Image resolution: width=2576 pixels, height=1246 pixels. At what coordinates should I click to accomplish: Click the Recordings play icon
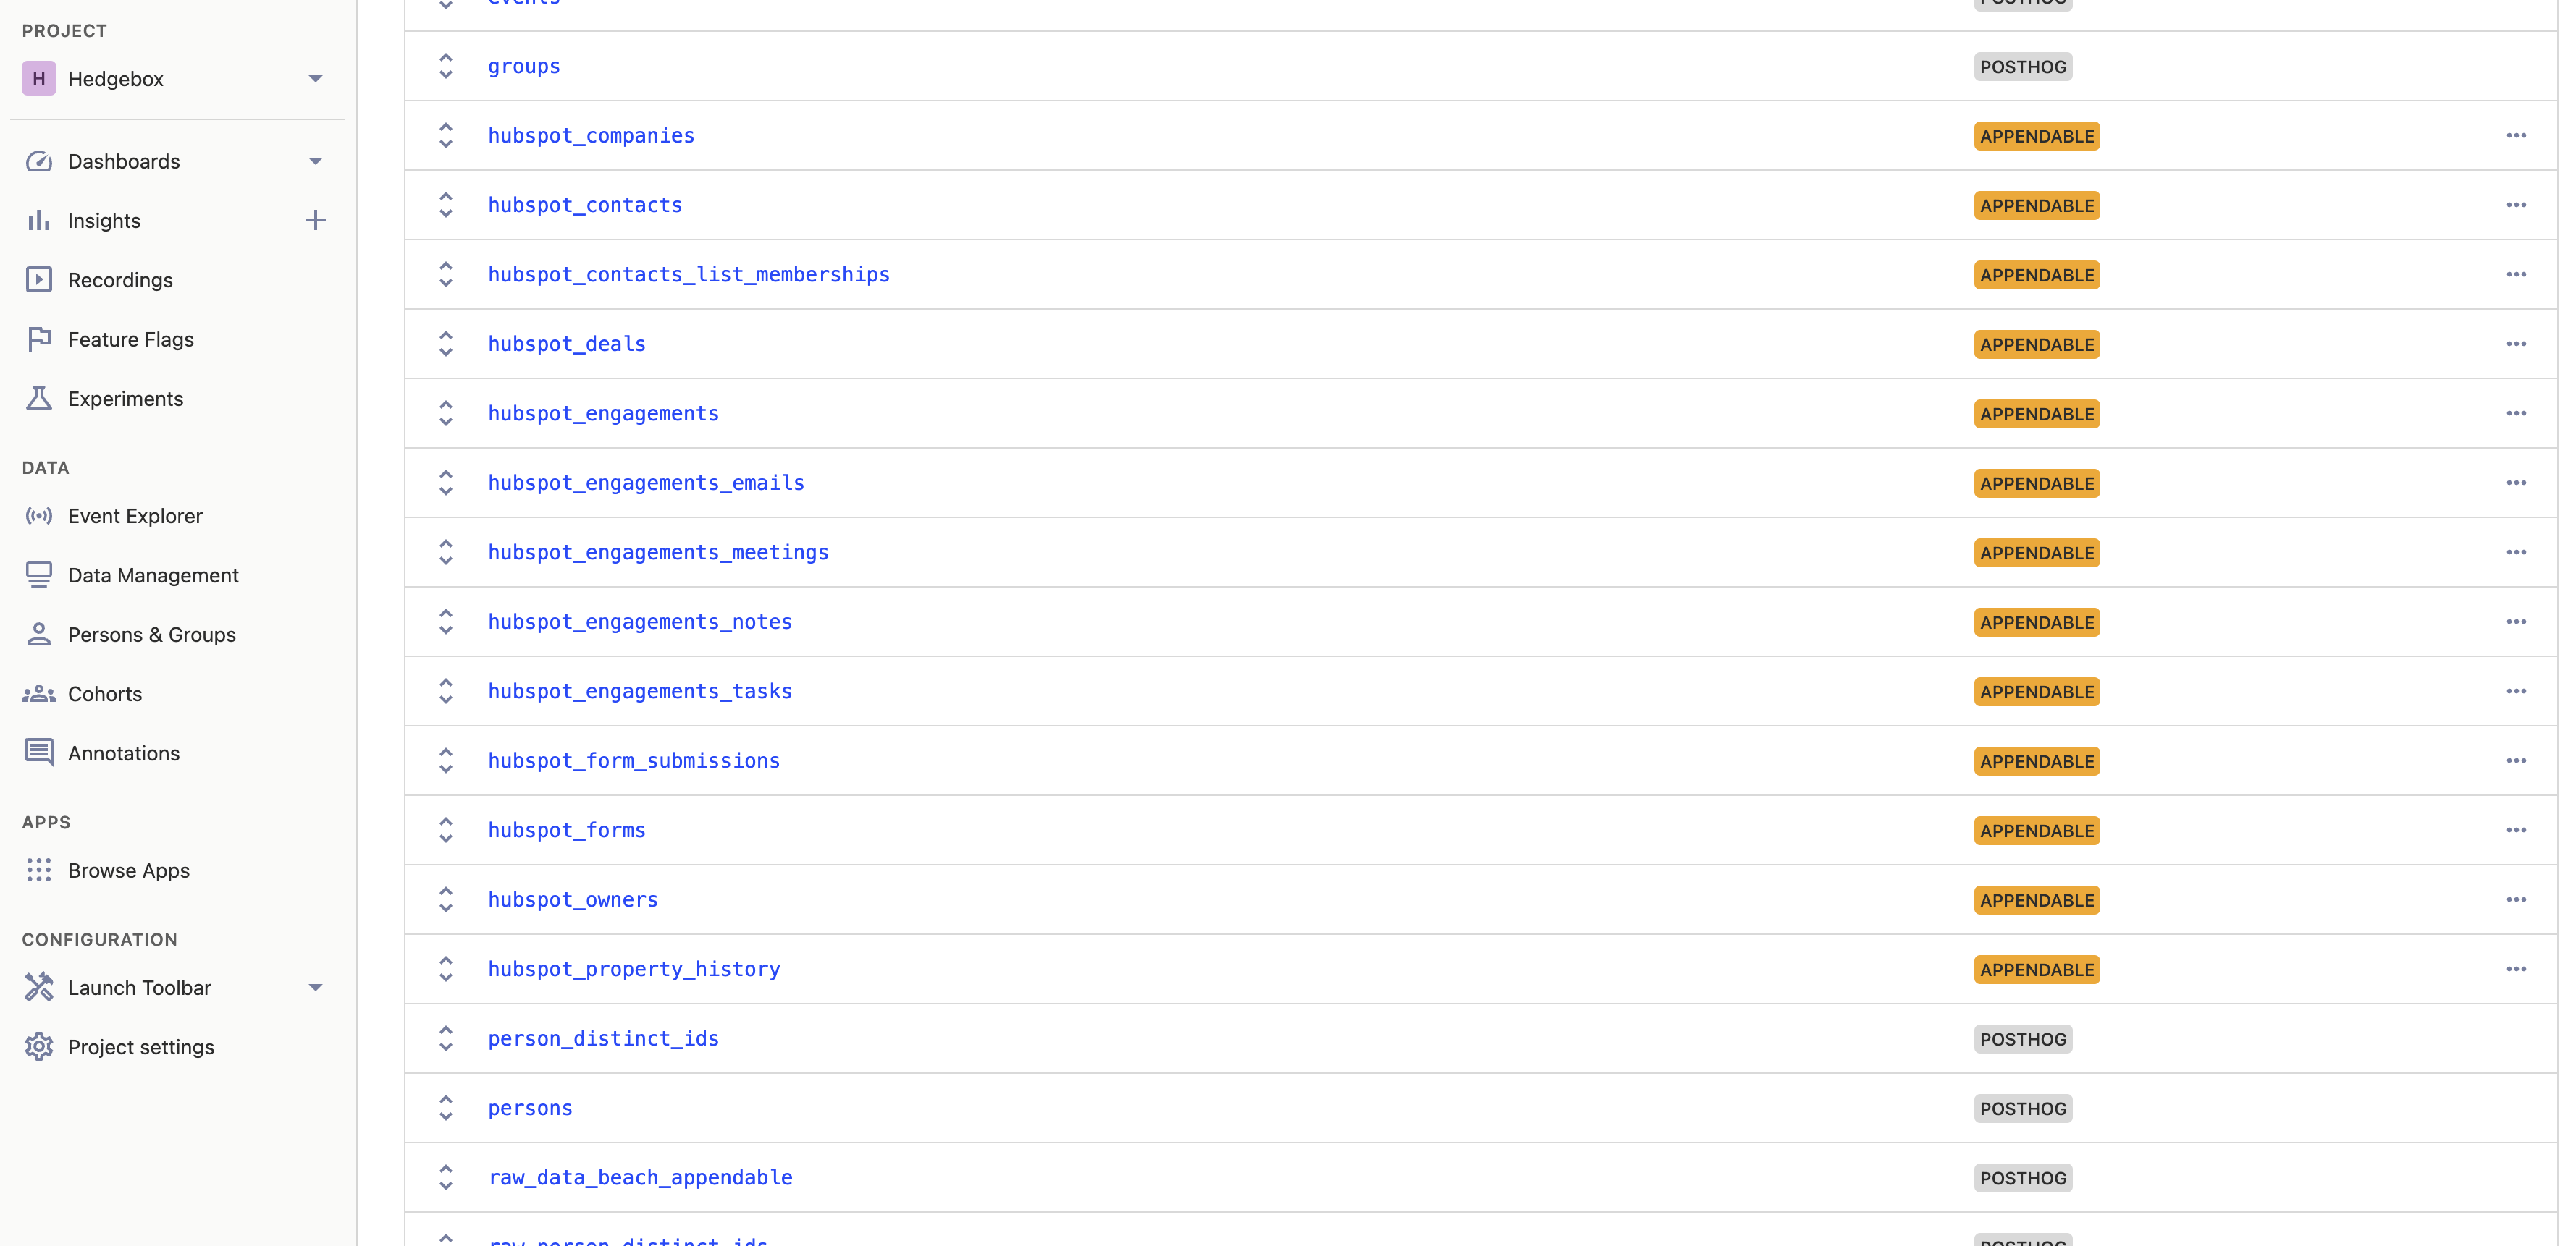[38, 280]
